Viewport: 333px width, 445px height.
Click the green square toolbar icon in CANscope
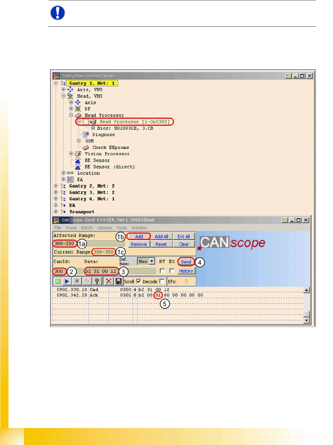(x=58, y=281)
